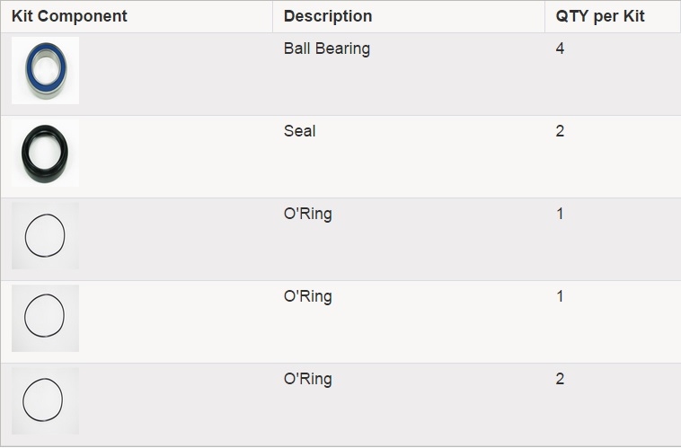Click quantity 1 in first O'Ring row
Screen dimensions: 681x448
[560, 214]
